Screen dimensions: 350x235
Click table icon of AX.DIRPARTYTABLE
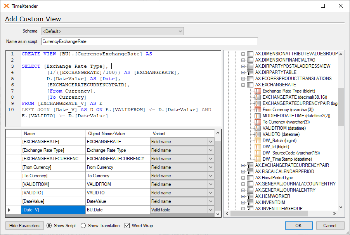(250, 72)
